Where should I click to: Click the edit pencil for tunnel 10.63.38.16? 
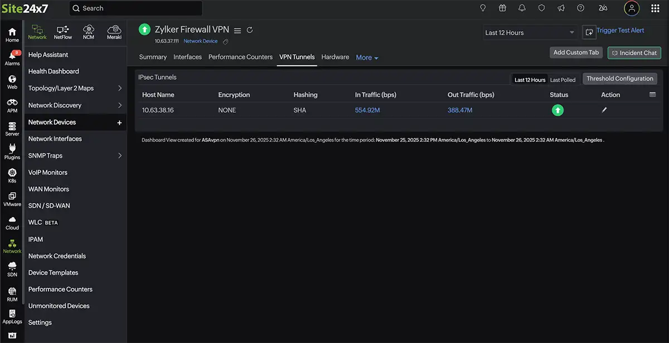coord(604,110)
